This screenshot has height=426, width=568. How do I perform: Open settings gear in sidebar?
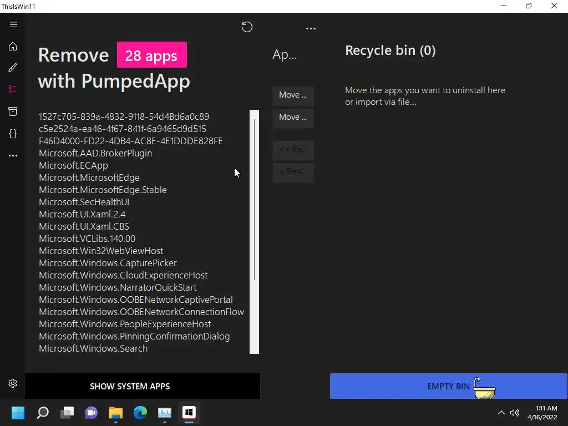pos(13,383)
